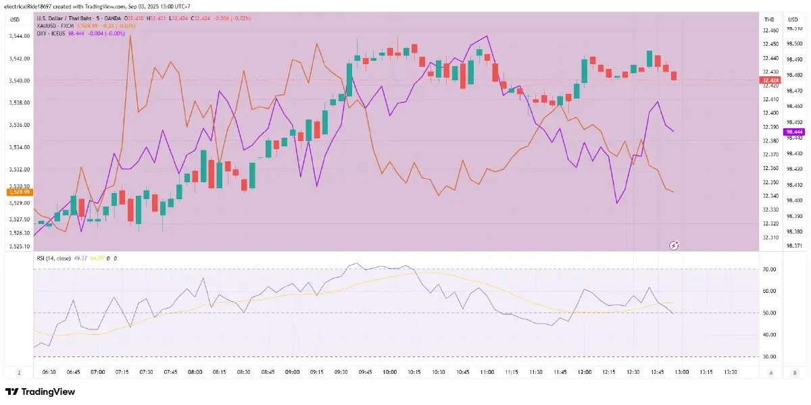
Task: Click the TradingView logo
Action: (40, 391)
